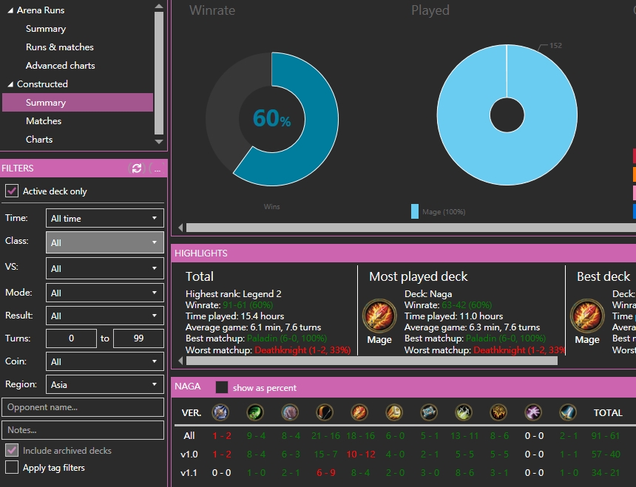
Task: Click the Deathknight class icon in Naga table
Action: click(x=220, y=412)
